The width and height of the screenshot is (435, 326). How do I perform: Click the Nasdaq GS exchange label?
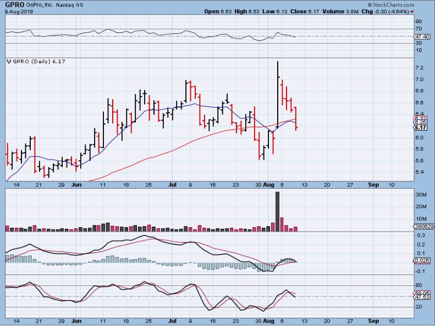[x=70, y=5]
